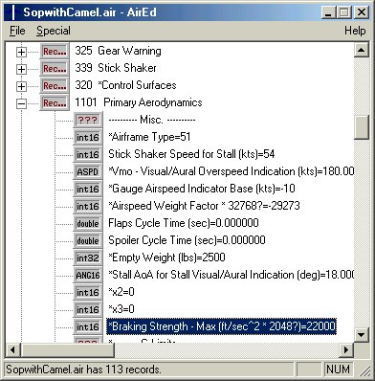Select Flaps Cycle Time (sec) entry
The height and width of the screenshot is (381, 375).
(184, 223)
